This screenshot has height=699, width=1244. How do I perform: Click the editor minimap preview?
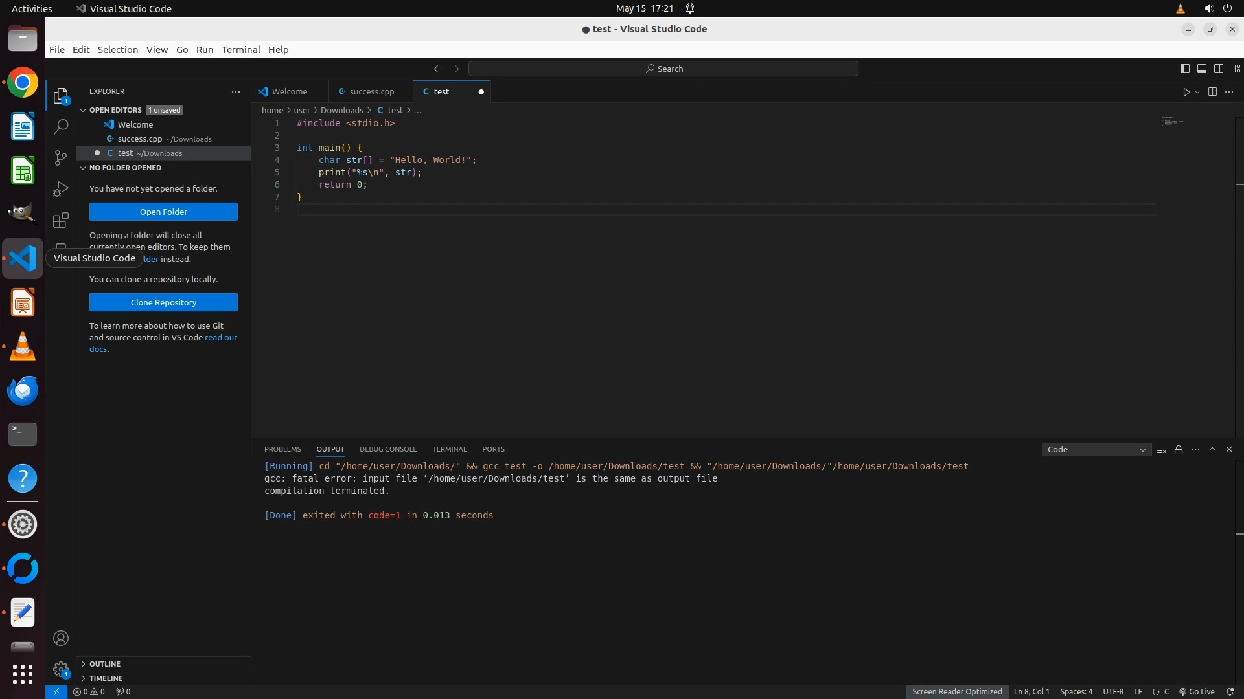(1172, 122)
